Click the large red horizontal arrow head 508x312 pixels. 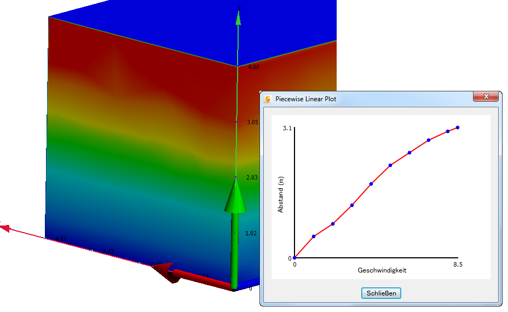pos(165,271)
